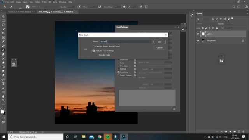Select the Brush Settings panel tab
The width and height of the screenshot is (249, 140).
(x=122, y=27)
